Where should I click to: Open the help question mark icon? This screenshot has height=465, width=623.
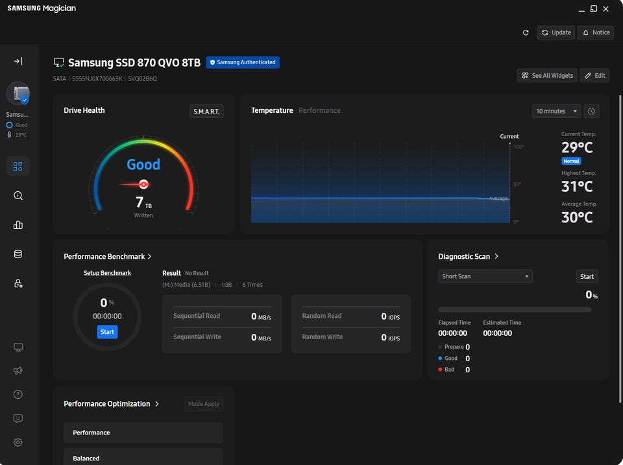[18, 394]
